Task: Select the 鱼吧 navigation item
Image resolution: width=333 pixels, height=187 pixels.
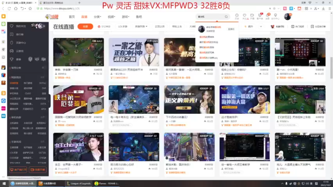Action: [139, 17]
